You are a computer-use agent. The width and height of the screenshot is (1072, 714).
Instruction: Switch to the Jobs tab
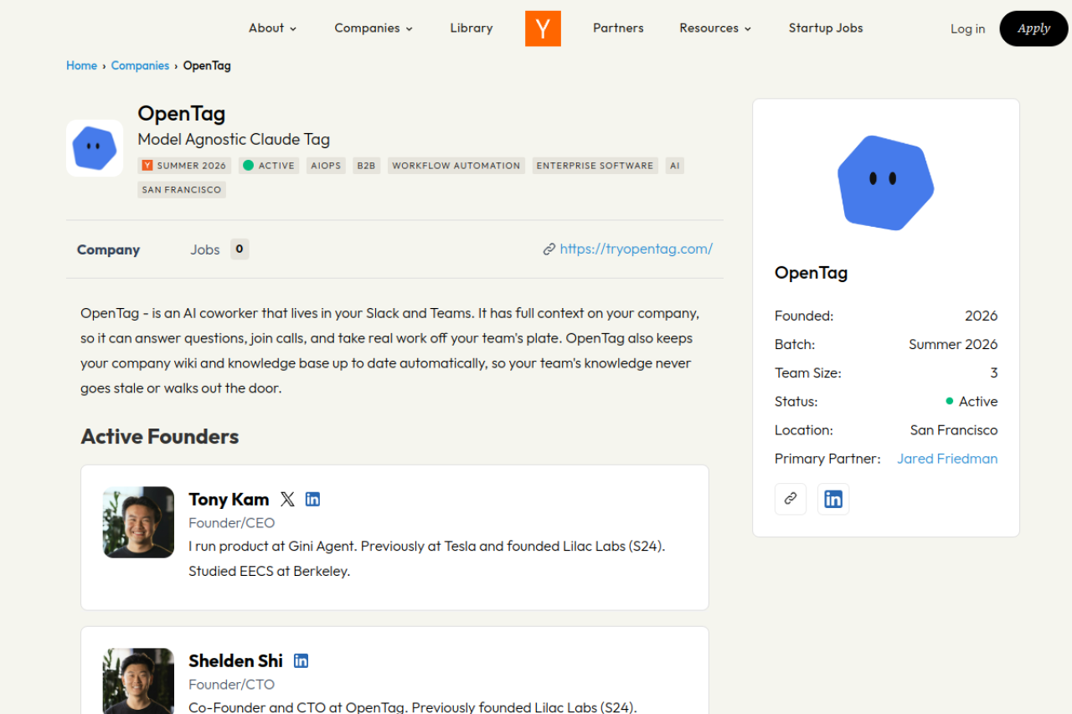click(204, 249)
